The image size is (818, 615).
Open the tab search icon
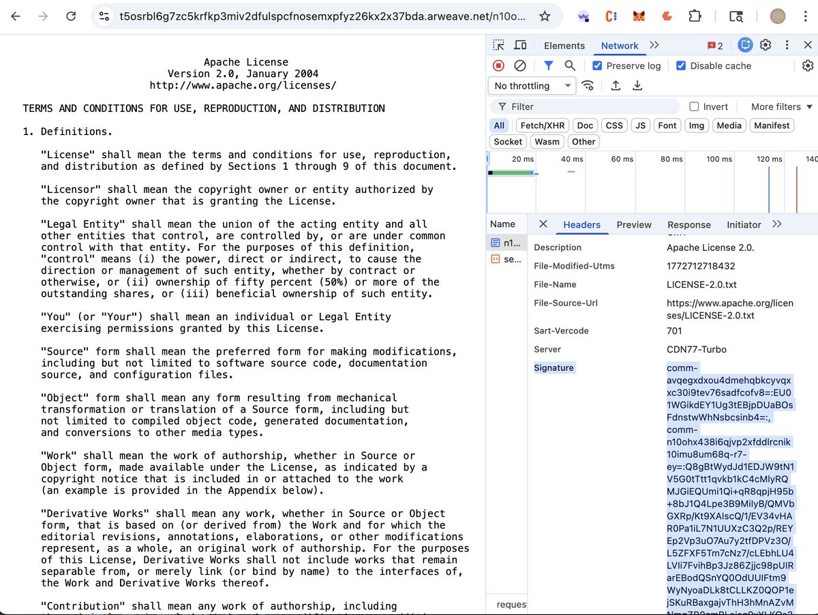pyautogui.click(x=736, y=16)
